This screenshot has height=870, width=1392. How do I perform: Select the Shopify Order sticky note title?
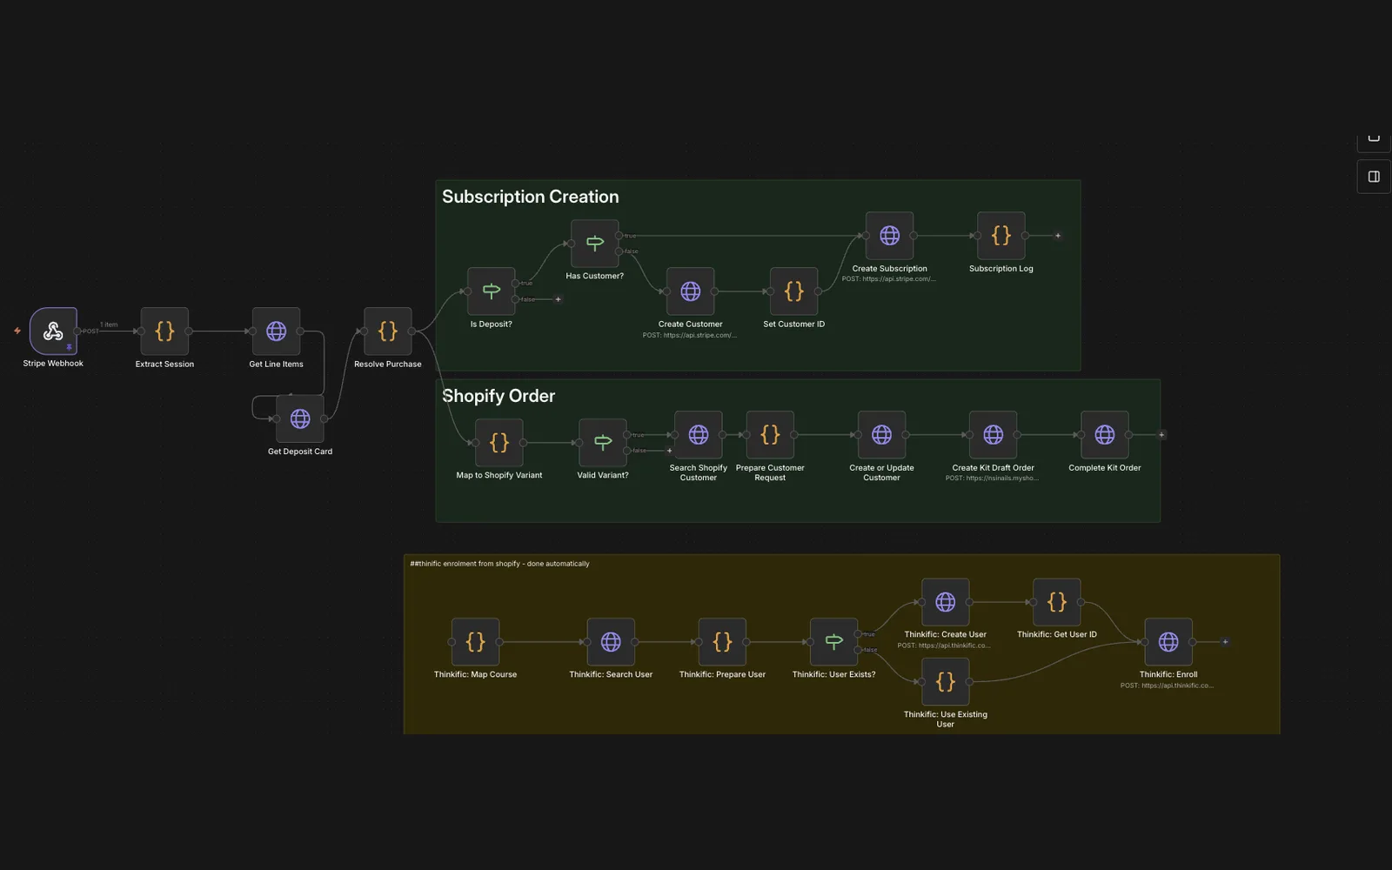point(499,396)
